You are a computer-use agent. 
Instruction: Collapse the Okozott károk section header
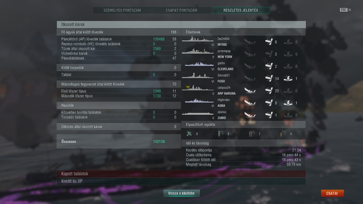pos(181,24)
